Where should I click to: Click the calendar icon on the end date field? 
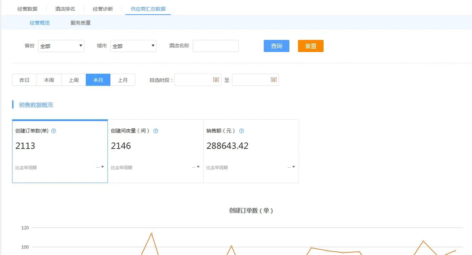click(273, 80)
